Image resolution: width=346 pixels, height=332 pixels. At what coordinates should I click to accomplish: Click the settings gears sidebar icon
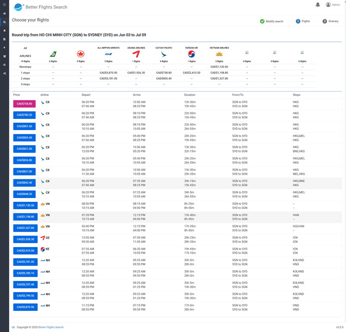tap(4, 73)
